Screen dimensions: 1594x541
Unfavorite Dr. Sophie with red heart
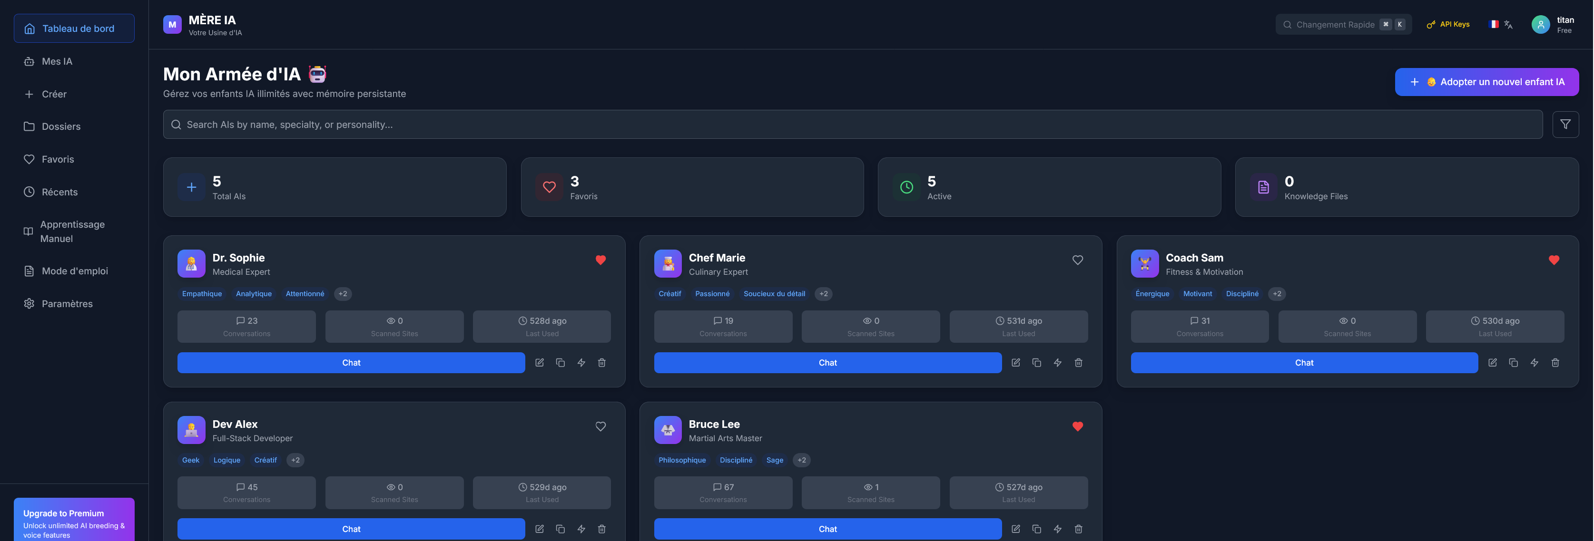click(x=601, y=261)
